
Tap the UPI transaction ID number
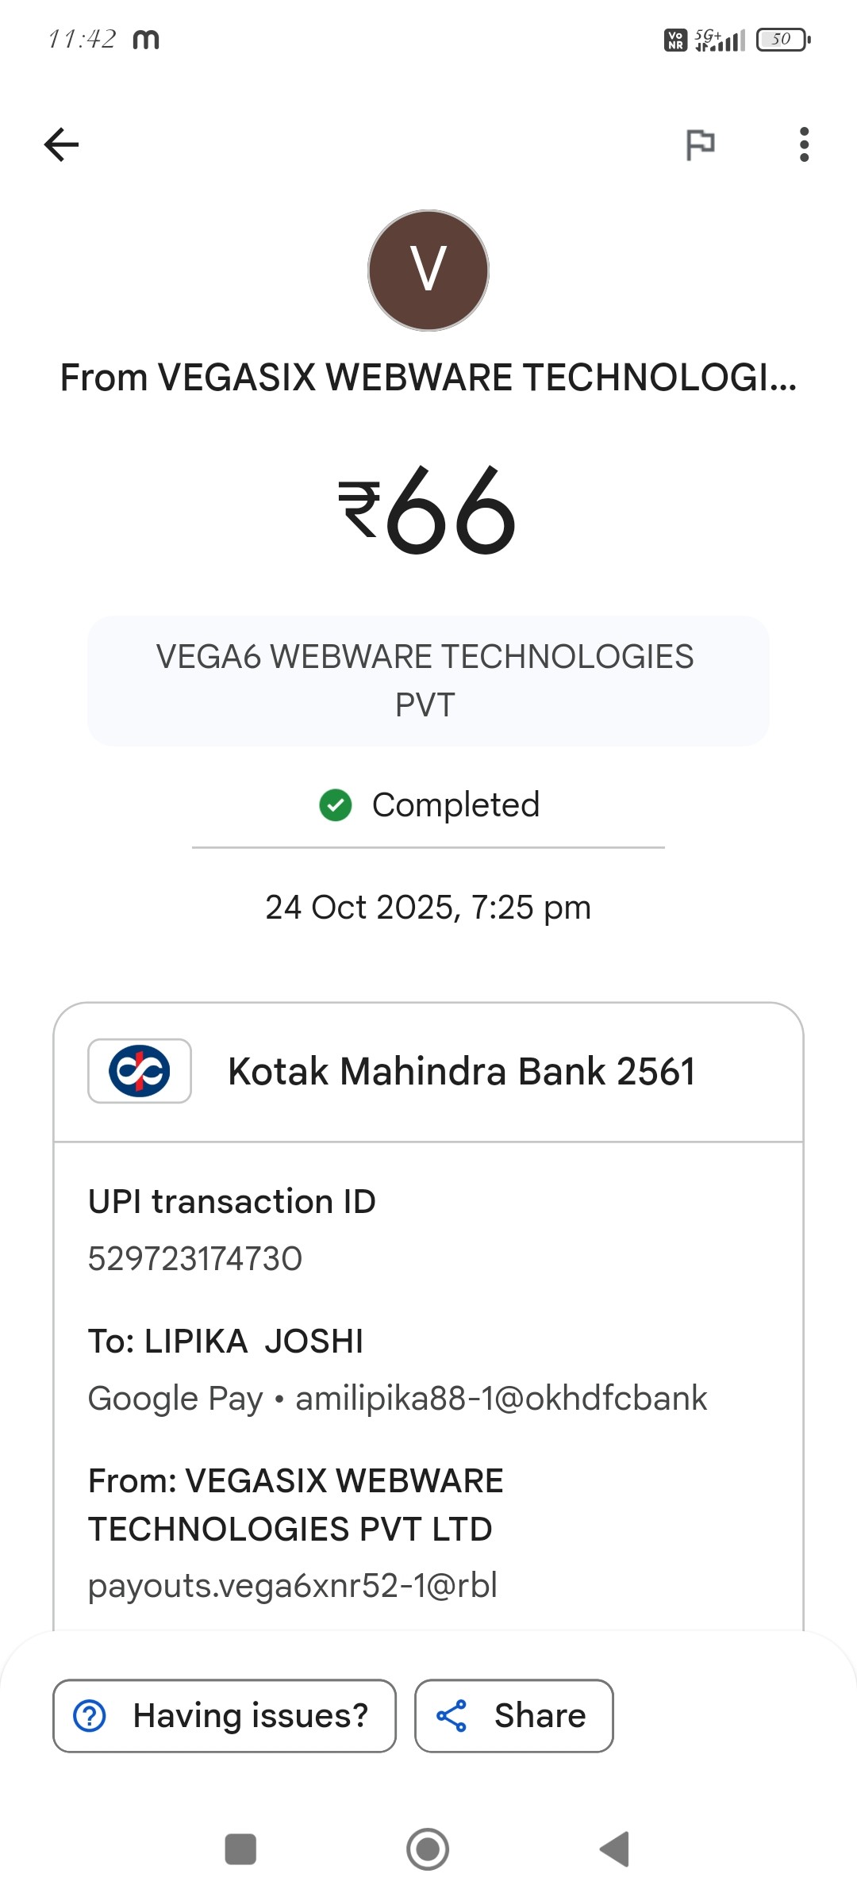tap(195, 1259)
